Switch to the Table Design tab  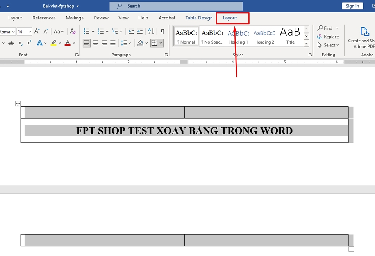click(199, 18)
